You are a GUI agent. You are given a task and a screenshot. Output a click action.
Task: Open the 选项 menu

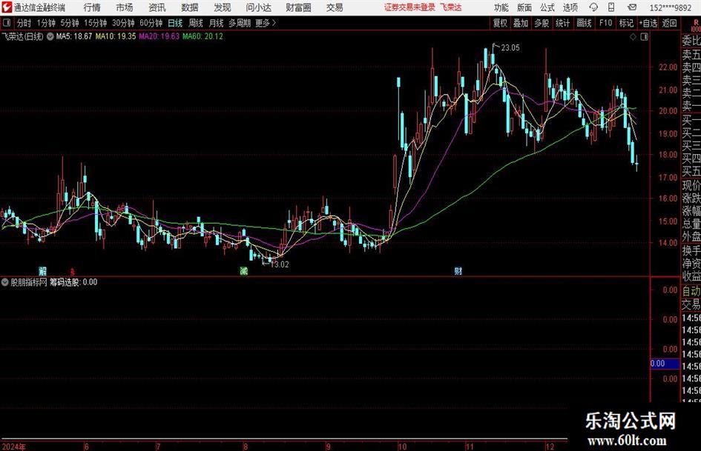570,7
